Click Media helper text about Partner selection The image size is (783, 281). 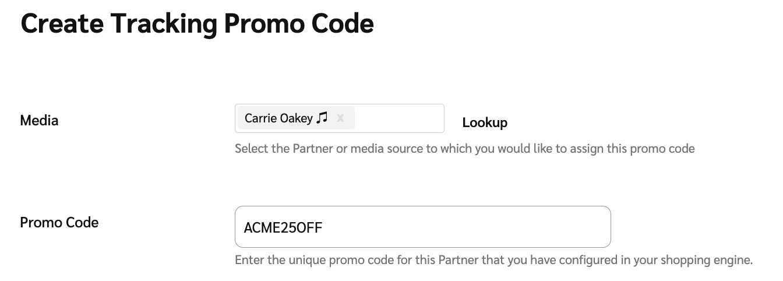[x=464, y=148]
